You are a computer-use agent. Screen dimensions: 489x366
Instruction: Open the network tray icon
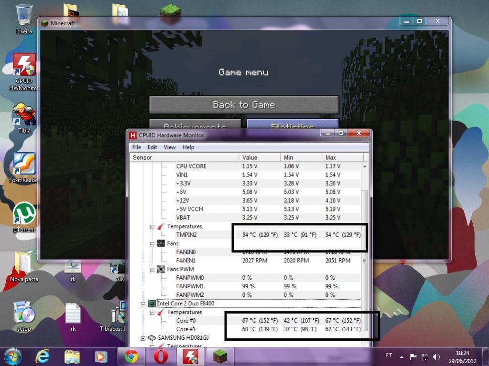tap(425, 356)
